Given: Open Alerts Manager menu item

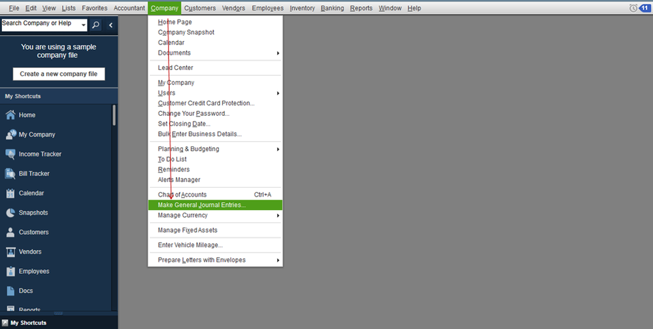Looking at the screenshot, I should 215,180.
